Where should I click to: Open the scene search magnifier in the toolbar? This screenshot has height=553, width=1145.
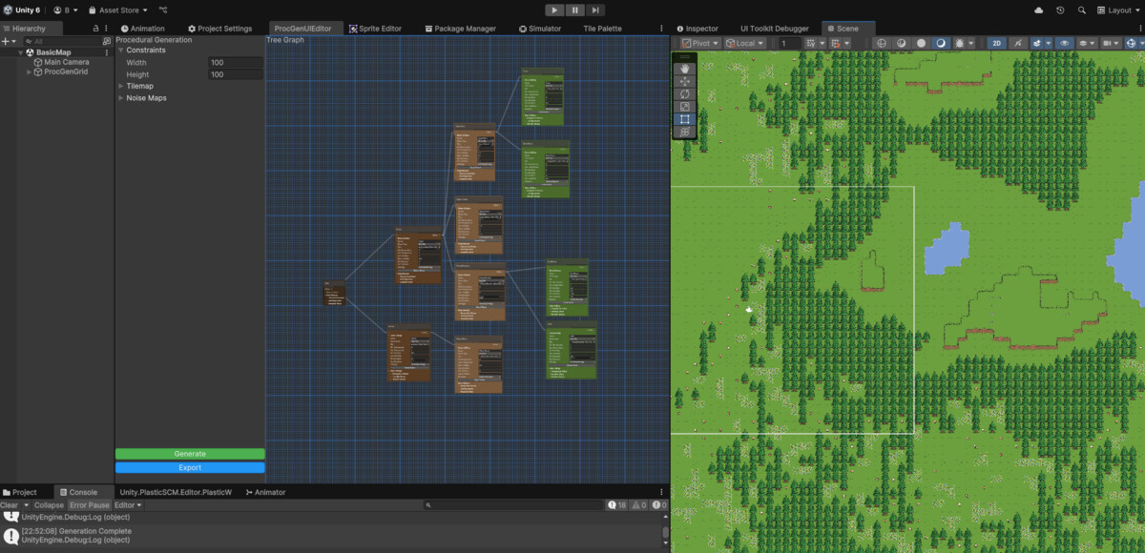[x=1082, y=10]
